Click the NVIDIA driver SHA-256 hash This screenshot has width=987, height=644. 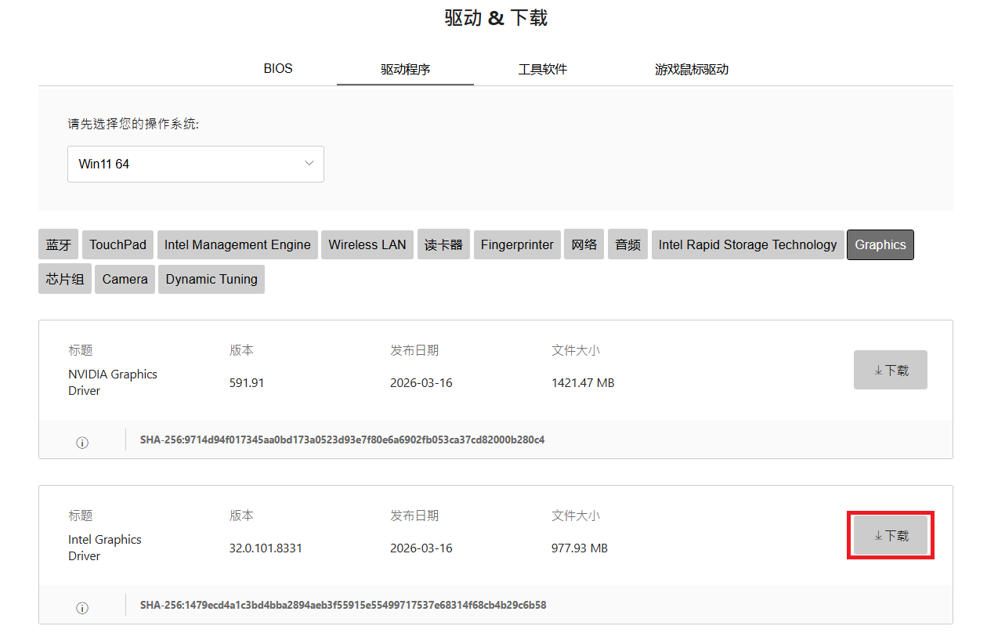(x=342, y=440)
